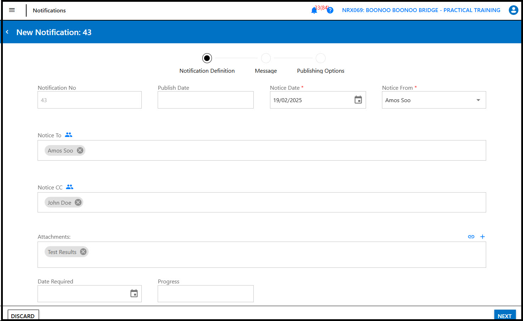This screenshot has height=321, width=523.
Task: Open Notice CC recipients picker icon
Action: pyautogui.click(x=70, y=187)
